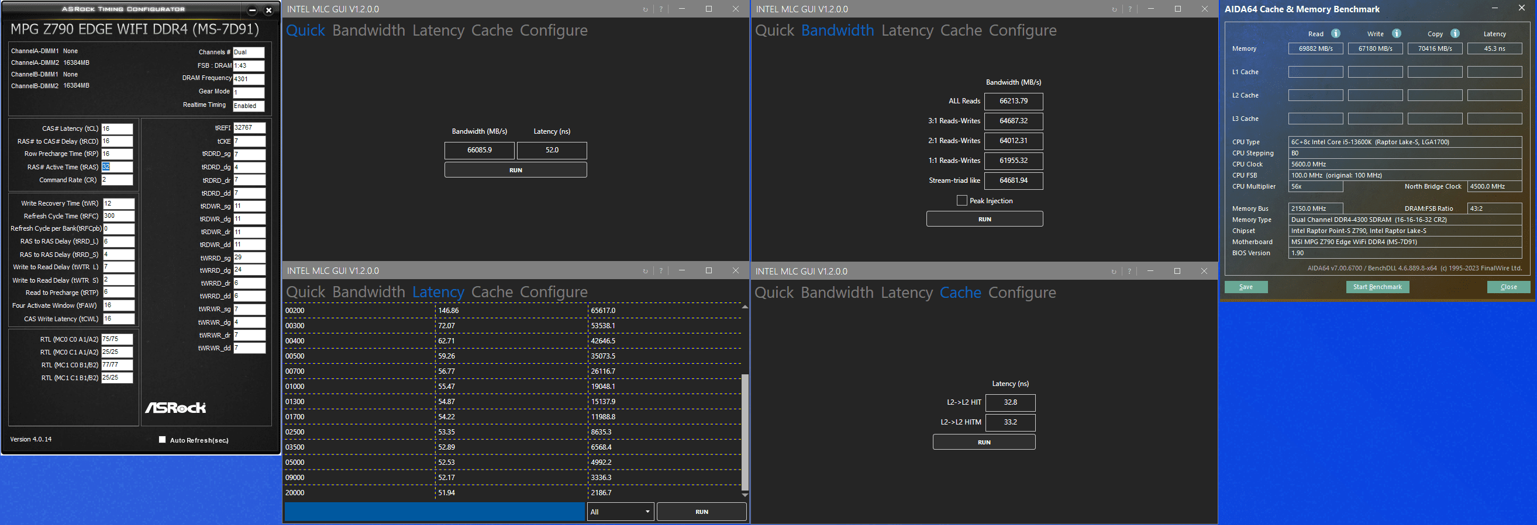Click the Refresh Cycle Time (tRFC) field
The height and width of the screenshot is (525, 1537).
click(x=119, y=215)
